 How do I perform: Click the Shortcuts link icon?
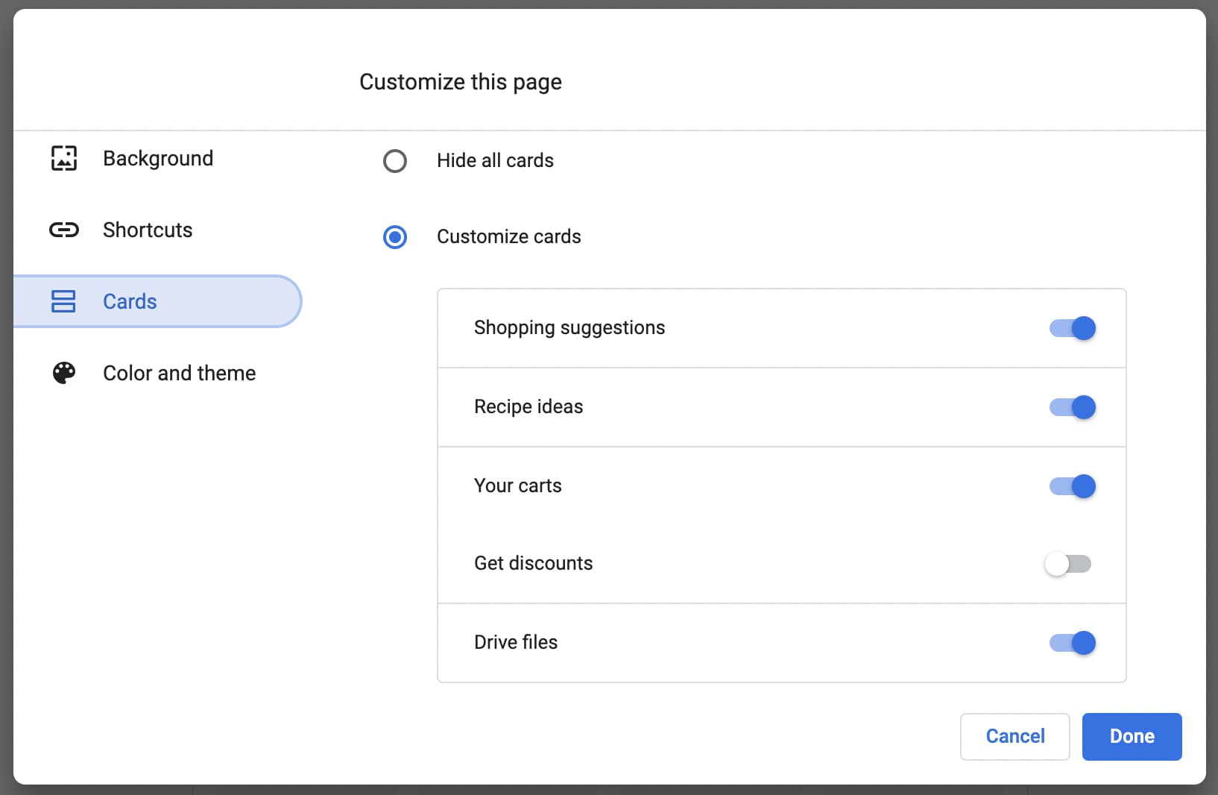point(64,230)
